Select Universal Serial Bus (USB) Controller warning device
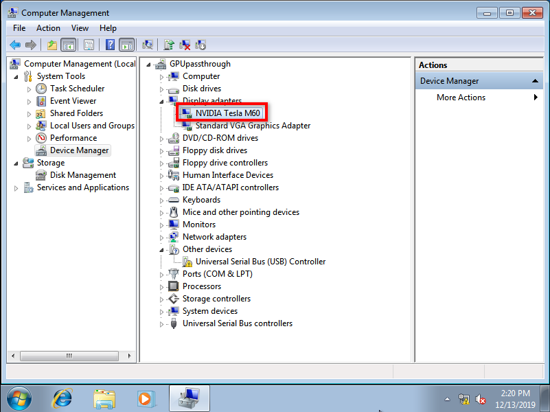This screenshot has width=550, height=412. pyautogui.click(x=261, y=262)
